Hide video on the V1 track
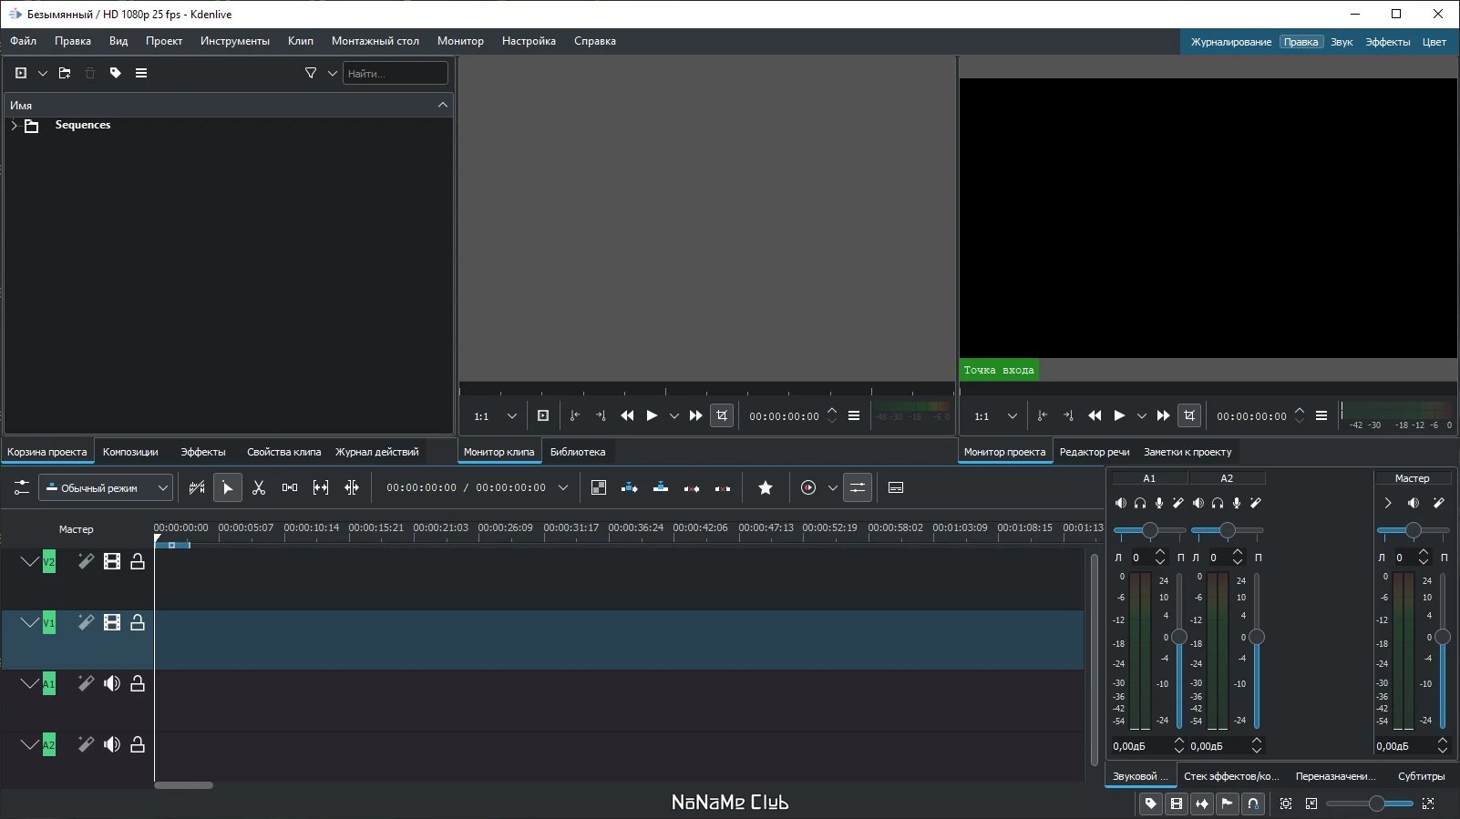 (x=112, y=623)
